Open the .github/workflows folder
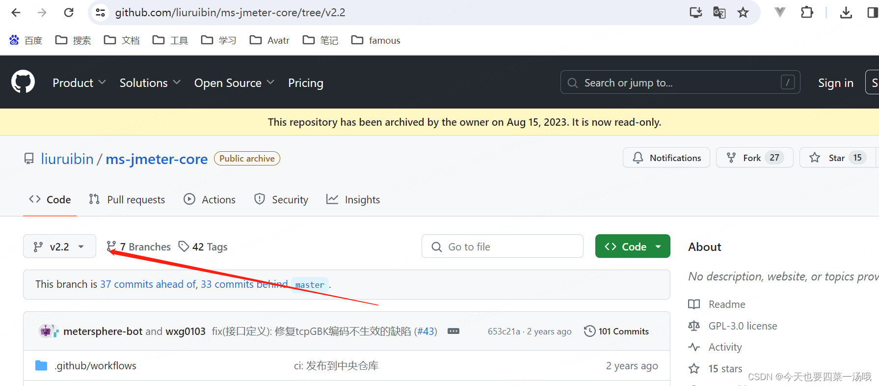This screenshot has height=386, width=879. point(95,366)
